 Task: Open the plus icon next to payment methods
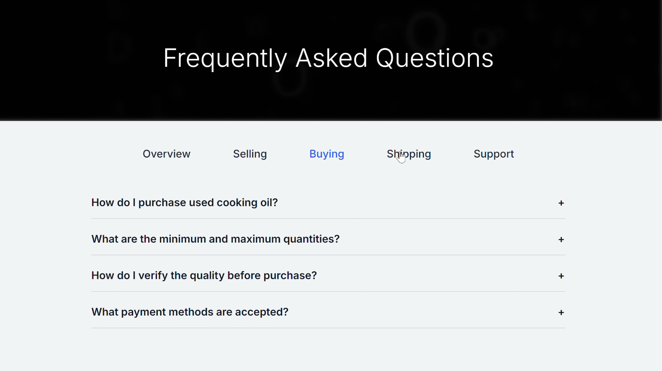[x=561, y=313]
